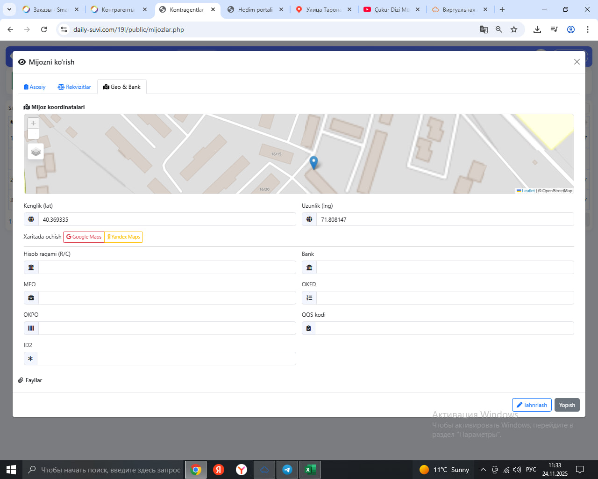Open location in Google Maps

(84, 237)
